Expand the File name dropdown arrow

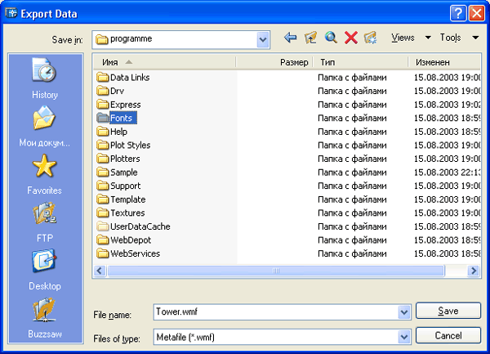403,311
